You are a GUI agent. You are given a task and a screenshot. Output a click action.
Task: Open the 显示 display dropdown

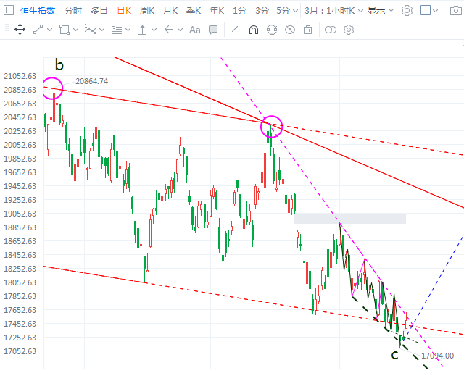(380, 11)
